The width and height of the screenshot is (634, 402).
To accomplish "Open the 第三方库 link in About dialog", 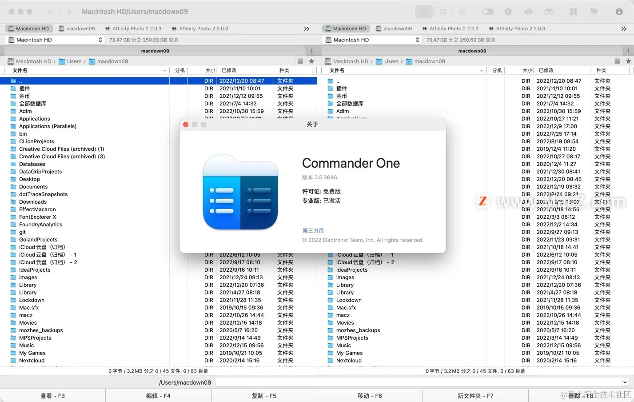I will tap(313, 230).
